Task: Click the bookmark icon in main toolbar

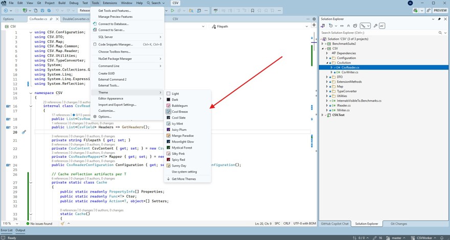Action: click(x=253, y=10)
